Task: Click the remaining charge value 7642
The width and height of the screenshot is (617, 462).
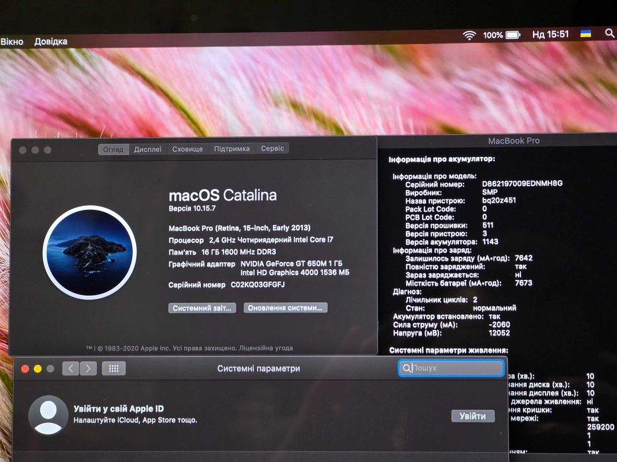Action: pos(524,258)
